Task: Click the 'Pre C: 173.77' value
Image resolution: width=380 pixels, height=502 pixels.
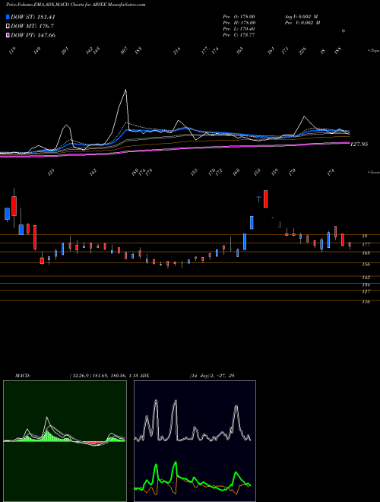Action: click(x=239, y=35)
